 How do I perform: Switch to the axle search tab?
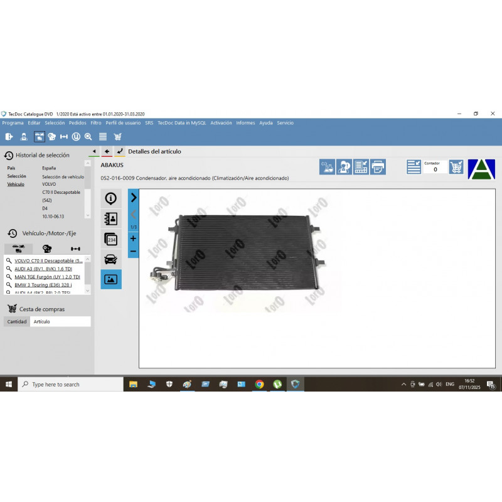coord(75,248)
